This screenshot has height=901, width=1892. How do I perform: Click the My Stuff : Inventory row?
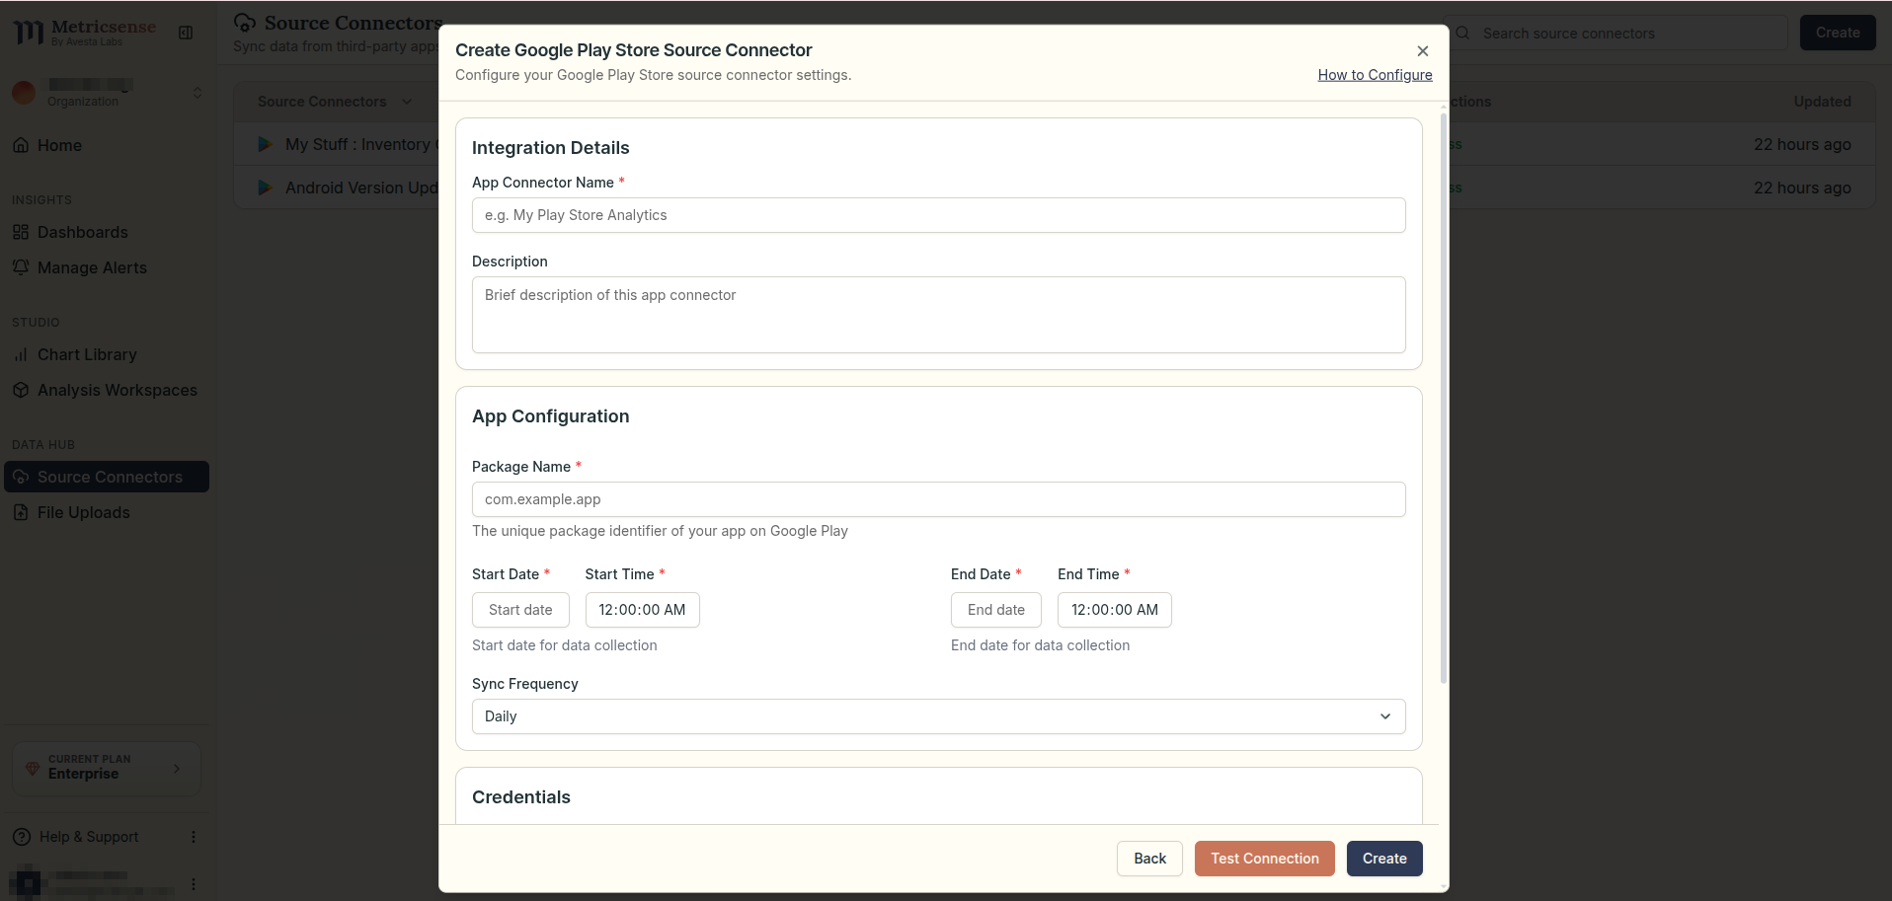coord(1054,144)
